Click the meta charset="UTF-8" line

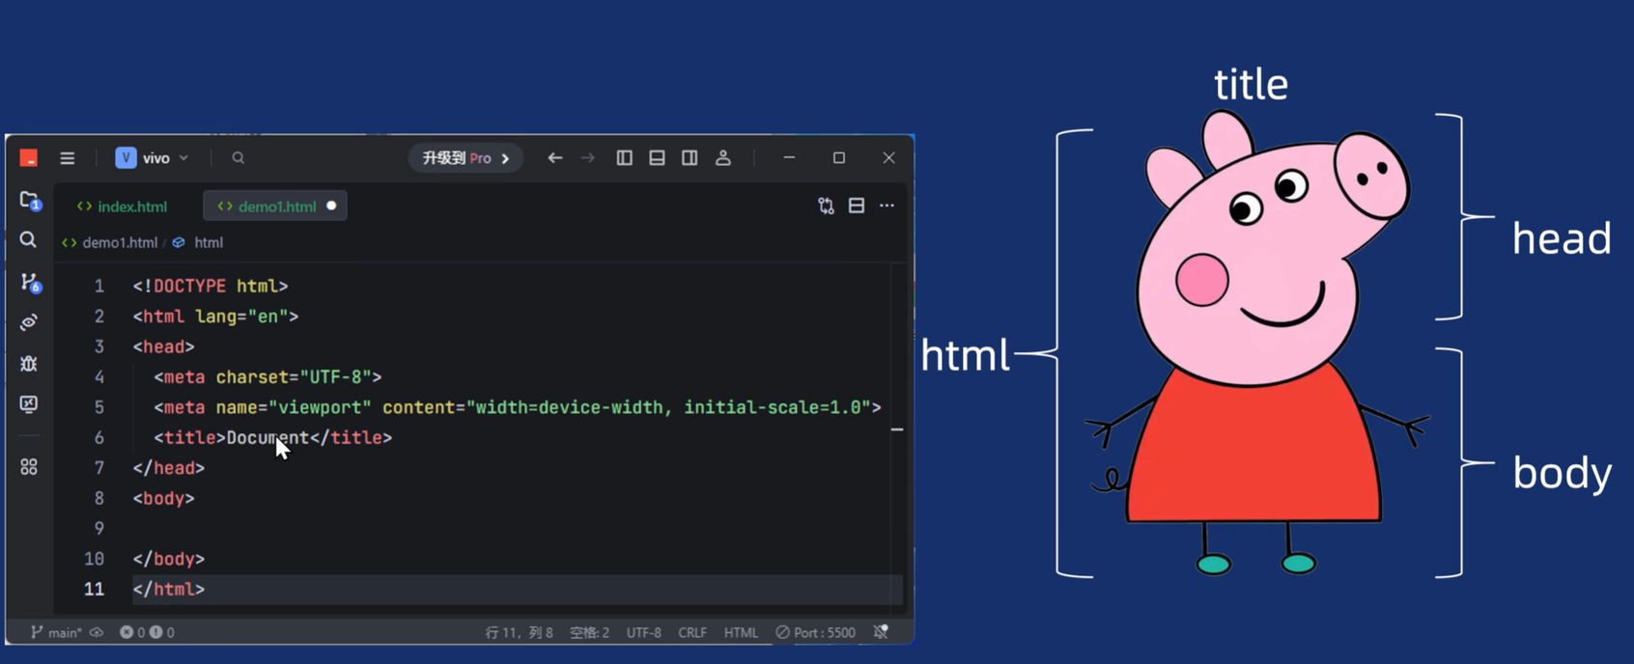click(x=268, y=377)
